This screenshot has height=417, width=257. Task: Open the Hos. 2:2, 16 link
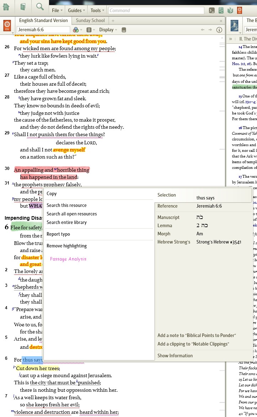pos(242,64)
